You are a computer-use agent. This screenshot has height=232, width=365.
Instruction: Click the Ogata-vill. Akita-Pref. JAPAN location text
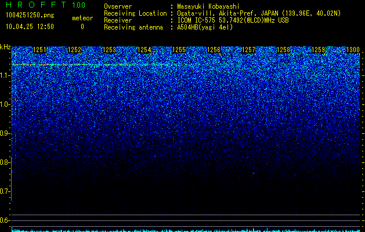[259, 13]
